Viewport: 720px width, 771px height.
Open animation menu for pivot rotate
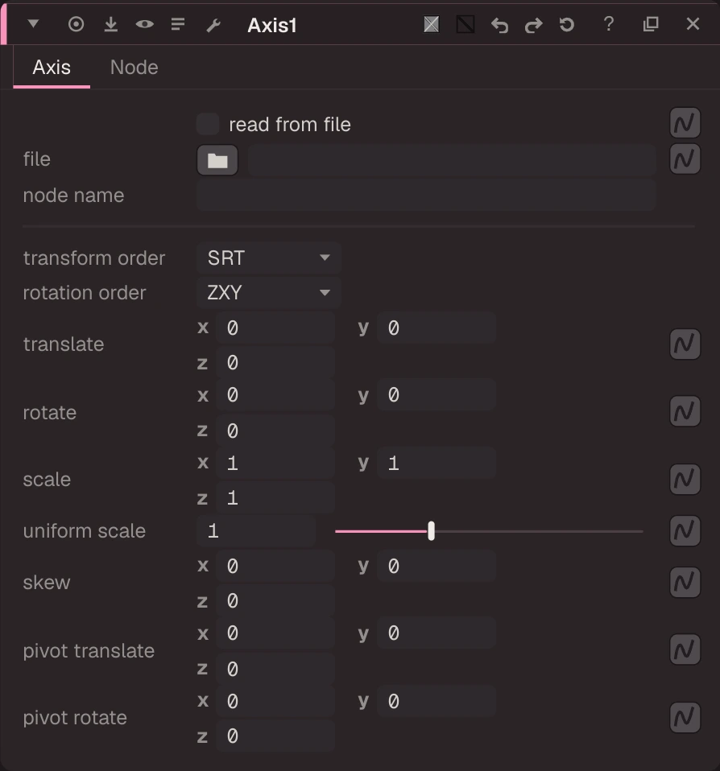[x=685, y=717]
